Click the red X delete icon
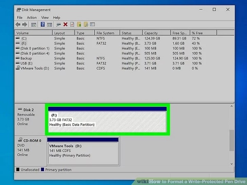This screenshot has height=185, width=247. 65,24
